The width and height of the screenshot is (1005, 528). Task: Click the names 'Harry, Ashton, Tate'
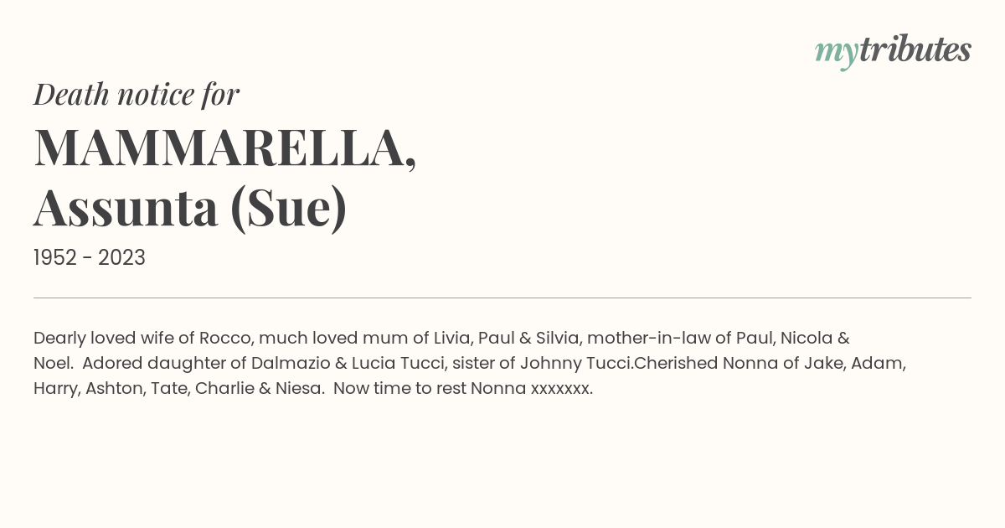point(111,388)
